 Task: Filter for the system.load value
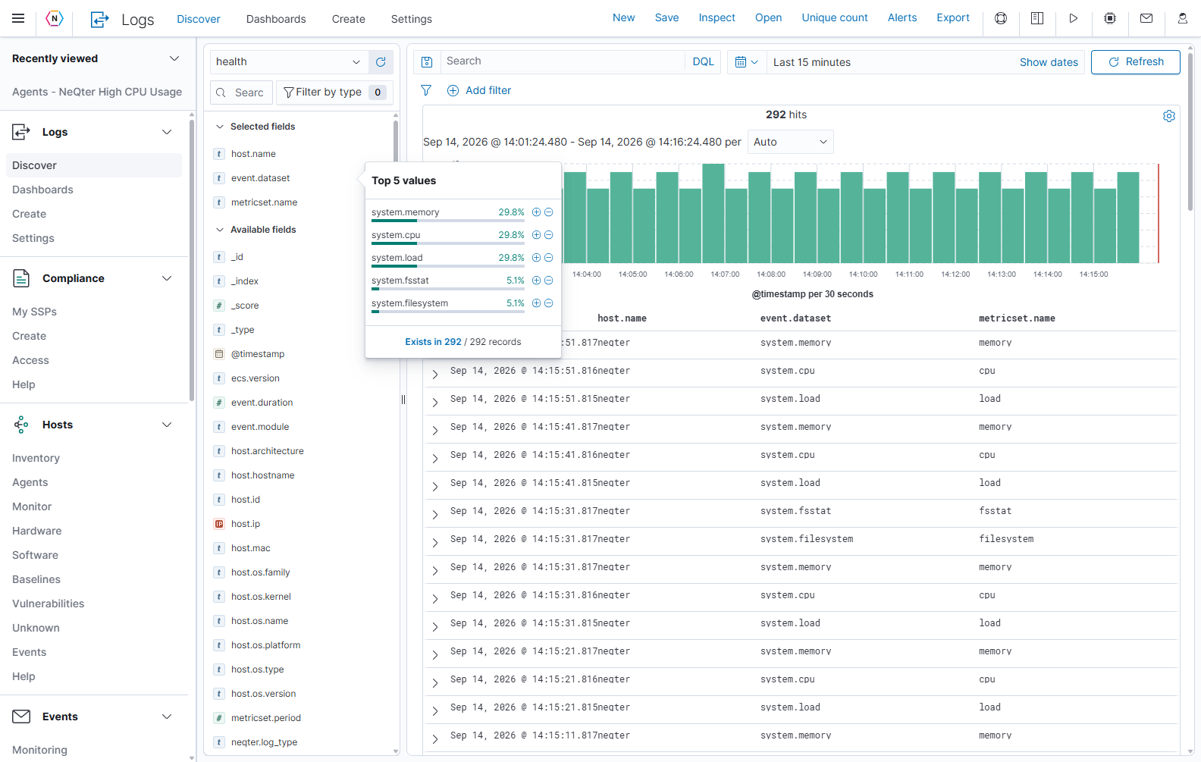tap(536, 258)
